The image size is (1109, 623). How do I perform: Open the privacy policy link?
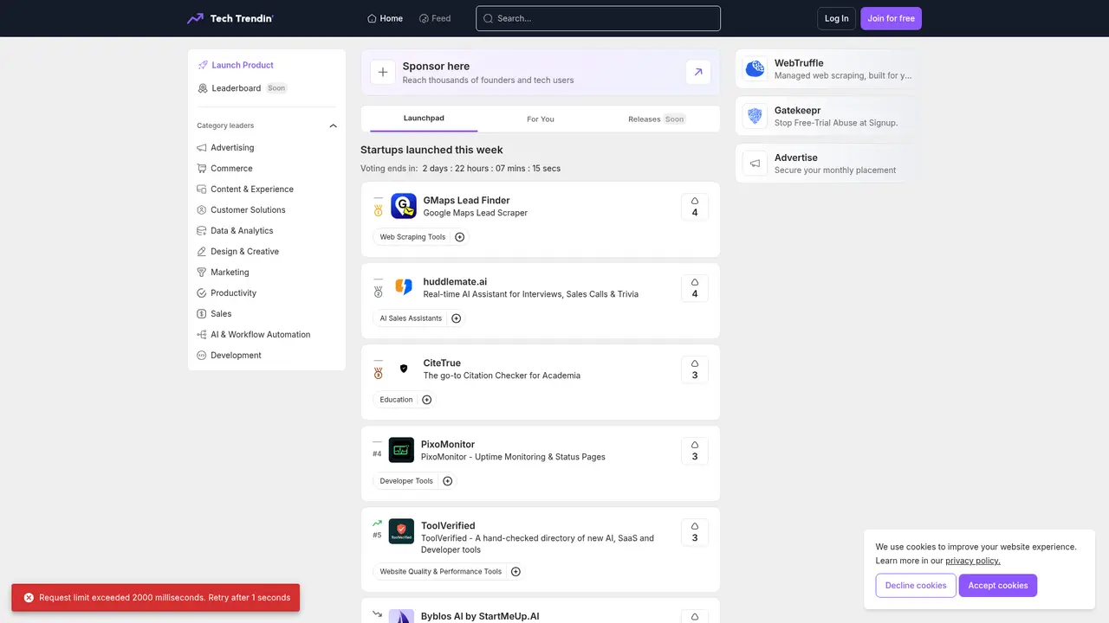pos(973,561)
